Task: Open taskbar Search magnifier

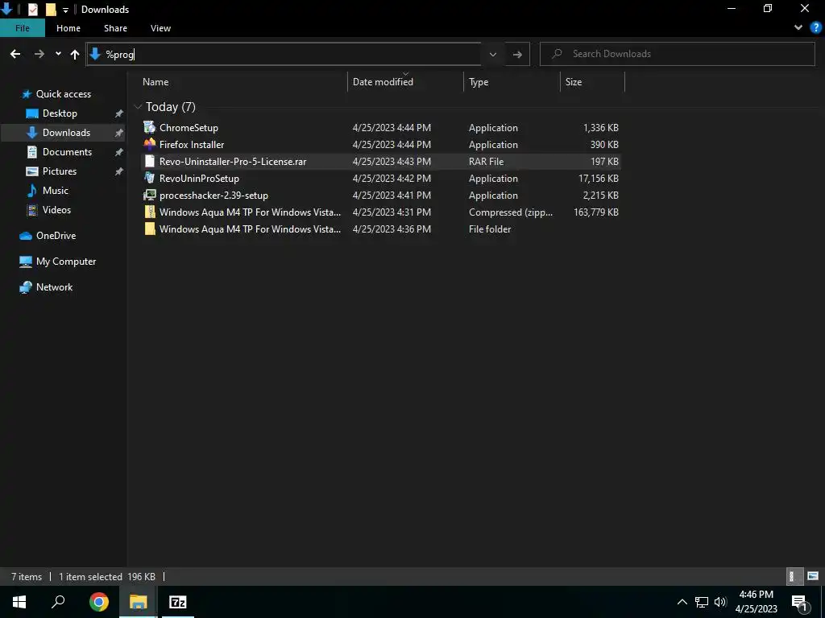Action: [58, 602]
